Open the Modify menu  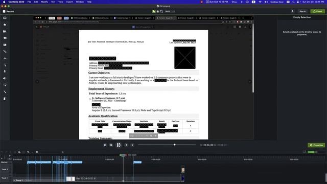44,2
